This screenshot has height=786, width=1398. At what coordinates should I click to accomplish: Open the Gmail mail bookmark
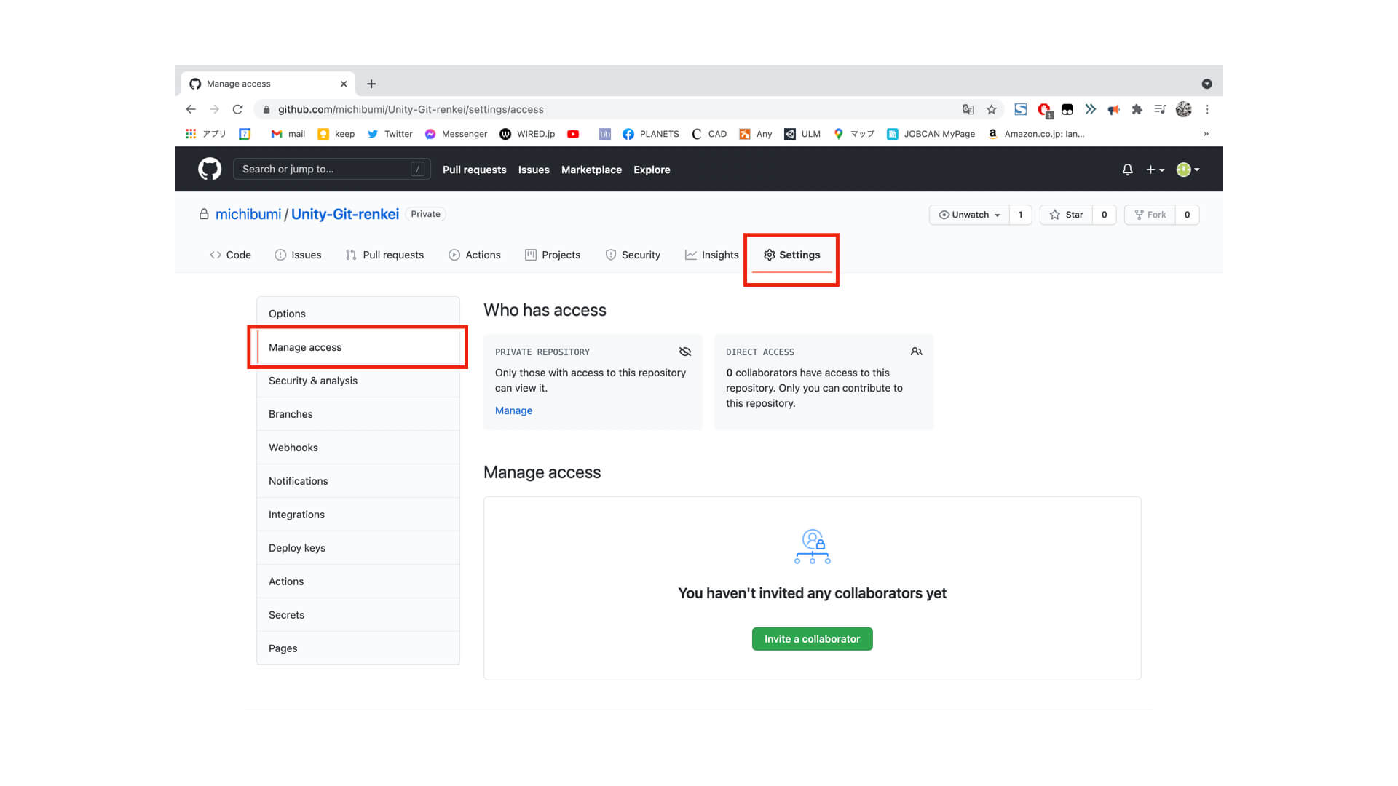[x=287, y=134]
